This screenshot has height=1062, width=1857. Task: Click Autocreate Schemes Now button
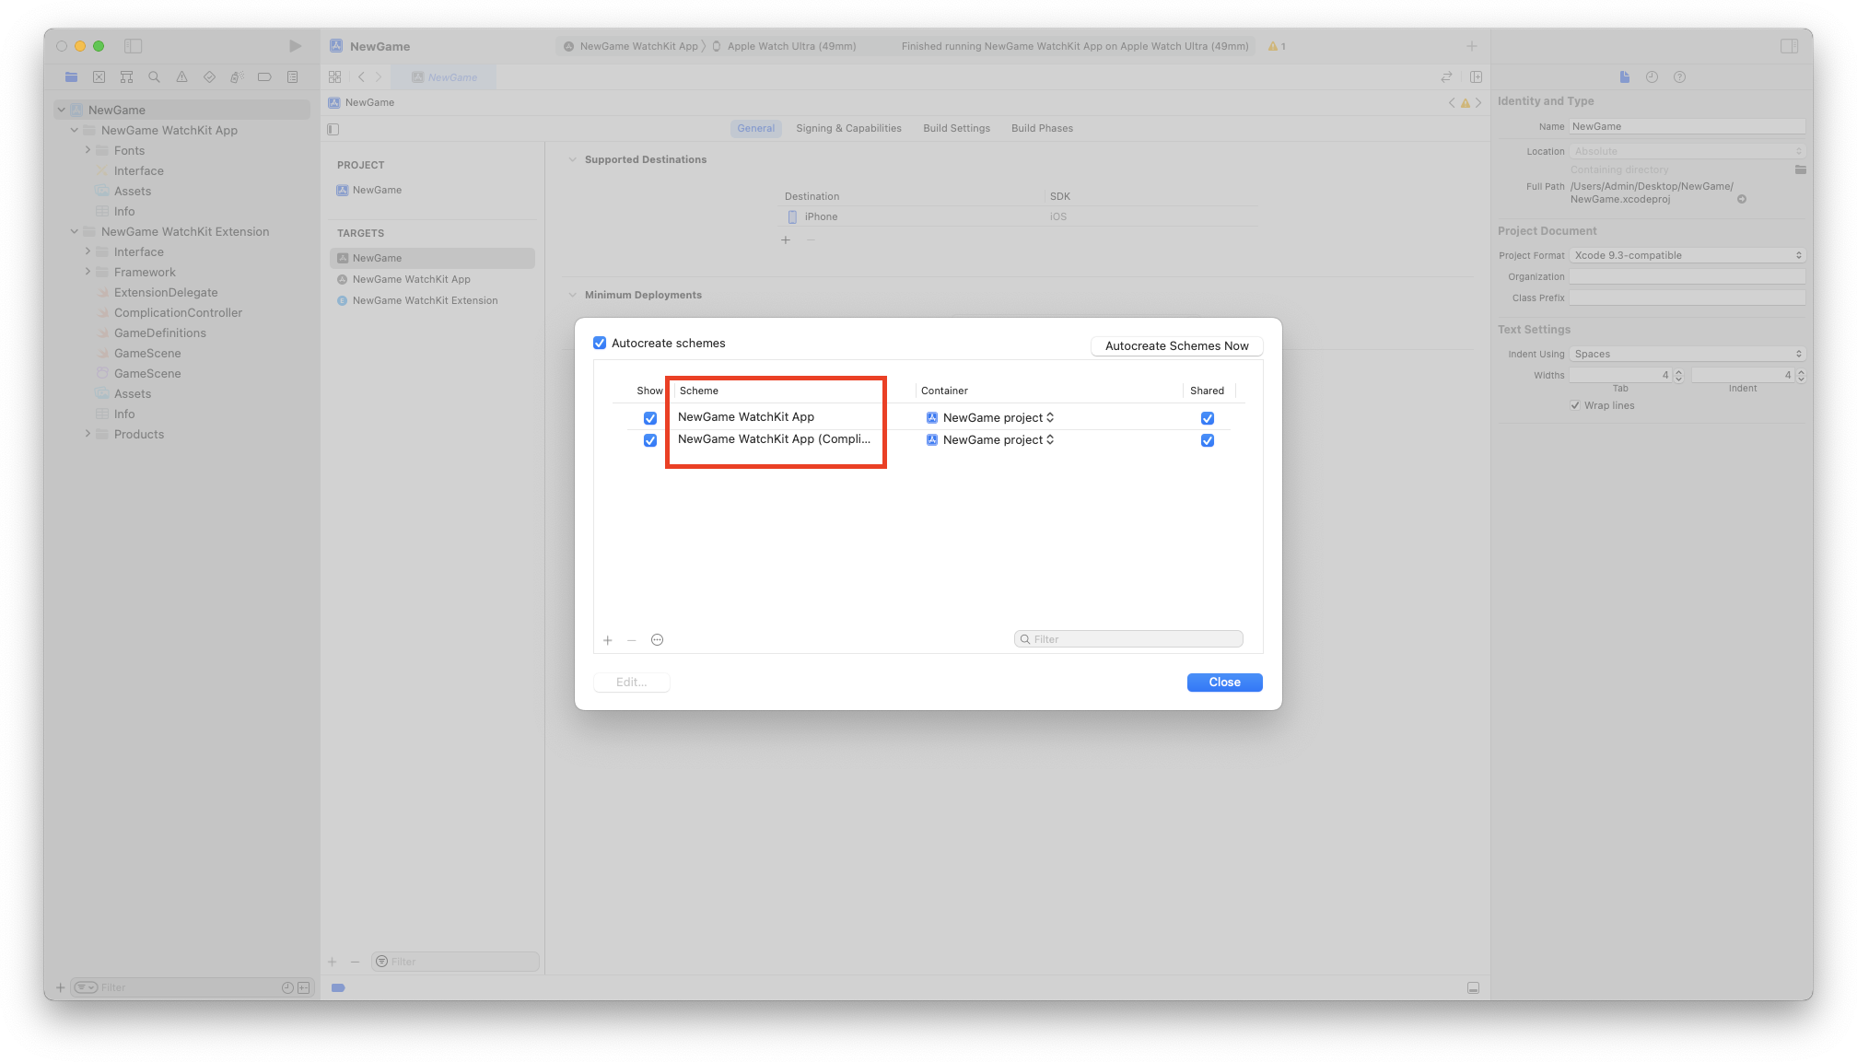[1176, 346]
